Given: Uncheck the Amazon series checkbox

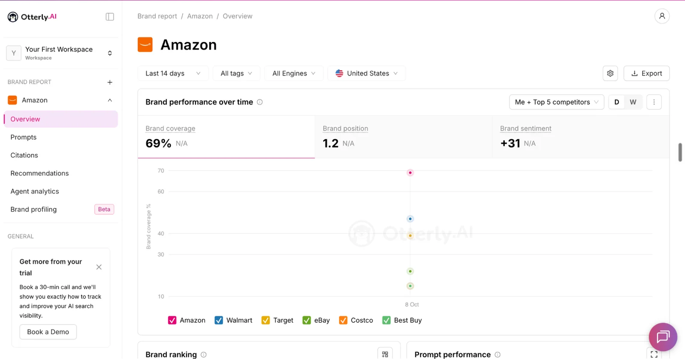Looking at the screenshot, I should click(172, 321).
